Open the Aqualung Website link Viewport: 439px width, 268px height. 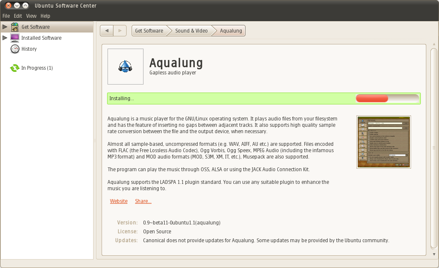point(119,201)
